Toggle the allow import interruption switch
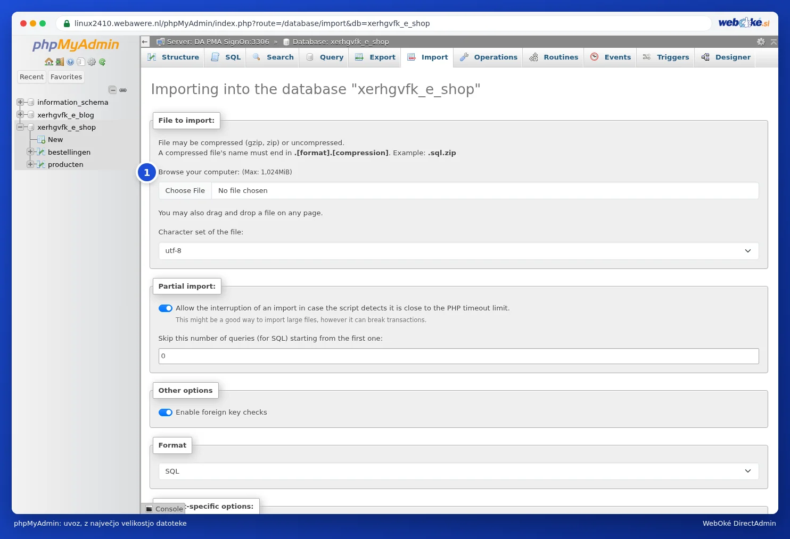The image size is (790, 539). [x=166, y=308]
